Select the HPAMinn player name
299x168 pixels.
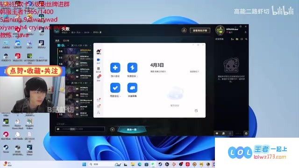[x=84, y=56]
